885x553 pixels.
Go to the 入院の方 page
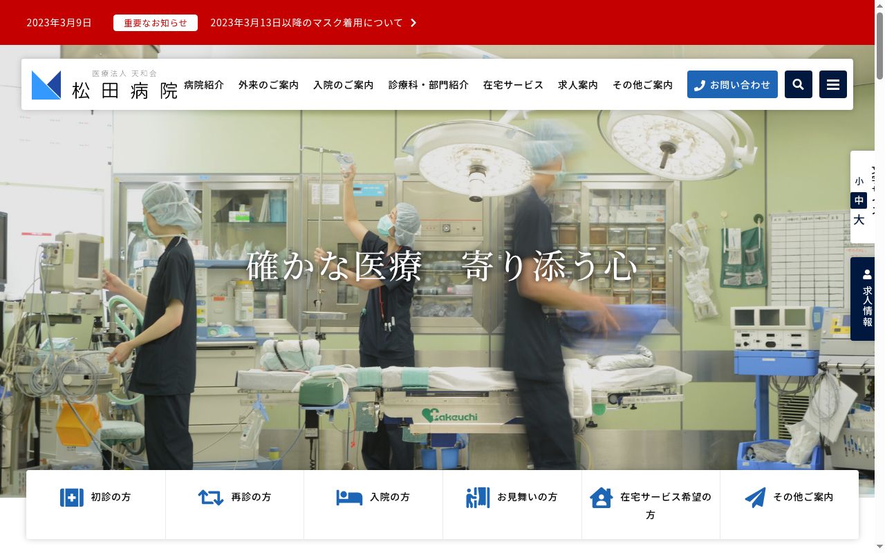[x=373, y=505]
